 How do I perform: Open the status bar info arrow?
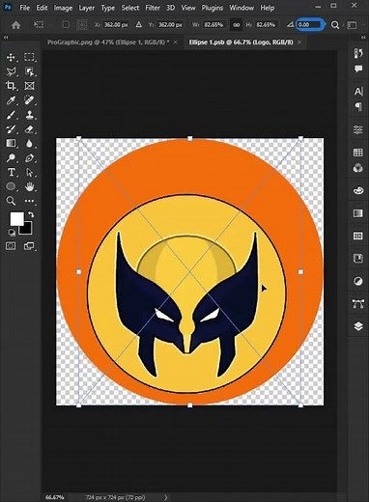[x=166, y=497]
